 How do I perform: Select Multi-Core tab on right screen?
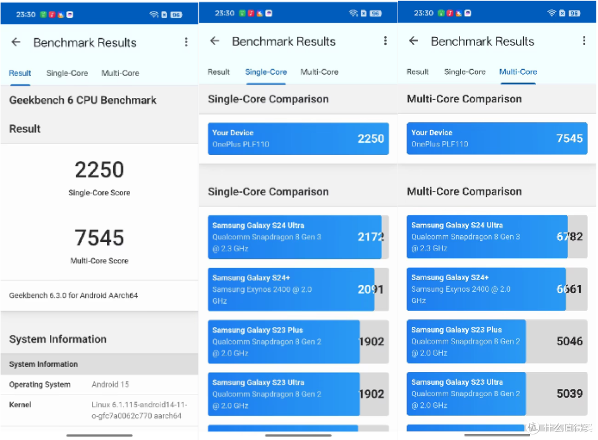coord(518,72)
